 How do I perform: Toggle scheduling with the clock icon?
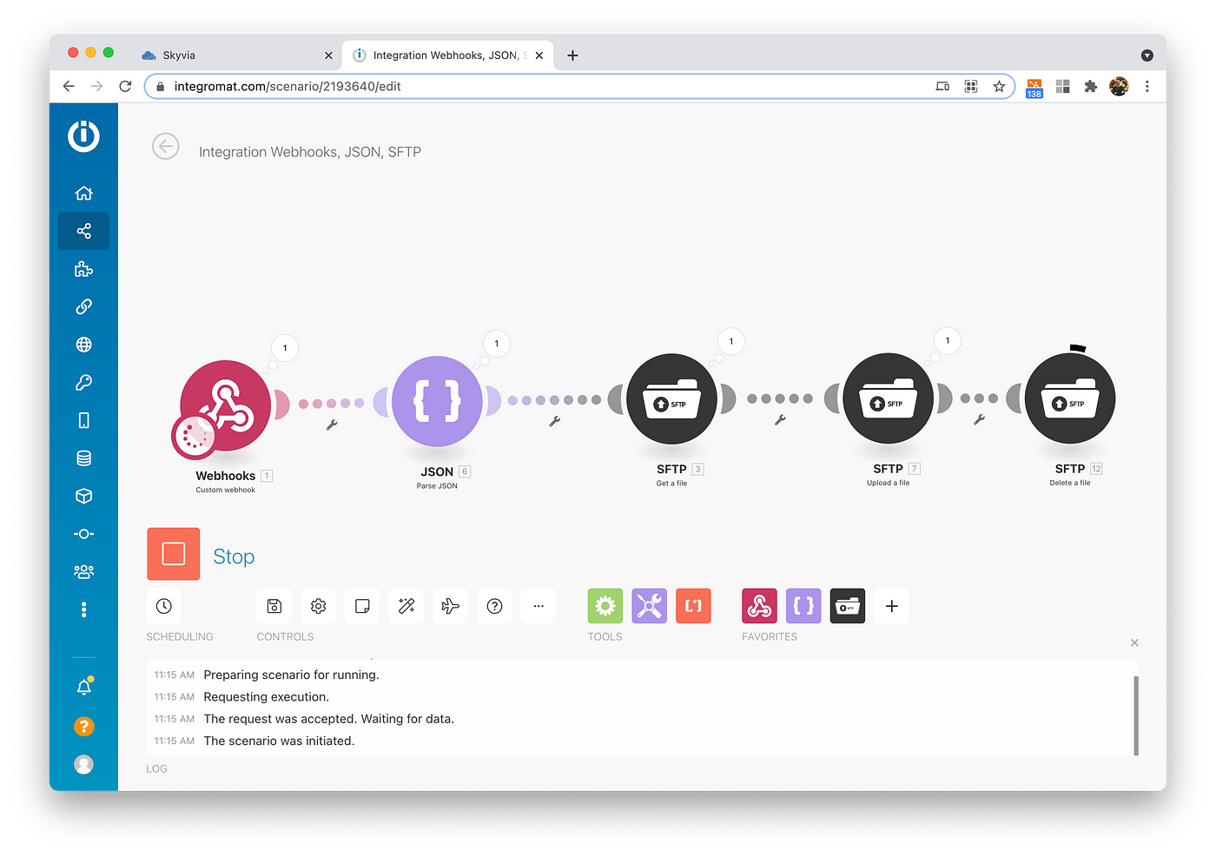click(x=164, y=606)
